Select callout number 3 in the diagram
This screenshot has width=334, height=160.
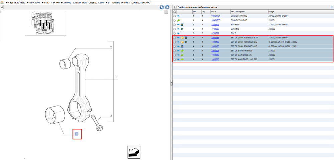point(111,116)
